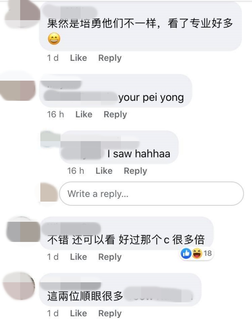
Task: Open the avatar beside 這兩位順眼很多 comment
Action: 19,286
